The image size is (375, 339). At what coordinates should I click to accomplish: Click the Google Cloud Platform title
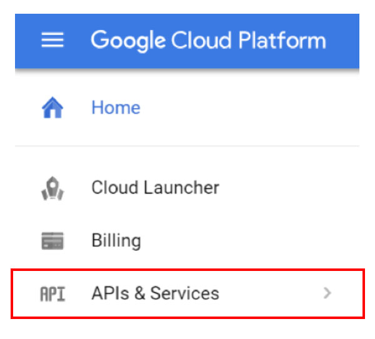pos(208,41)
